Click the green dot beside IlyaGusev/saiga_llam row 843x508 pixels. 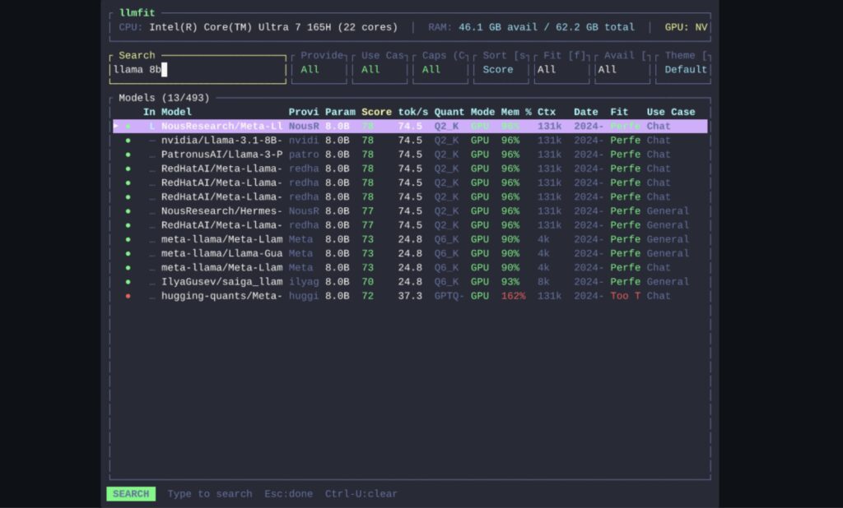[x=128, y=282]
